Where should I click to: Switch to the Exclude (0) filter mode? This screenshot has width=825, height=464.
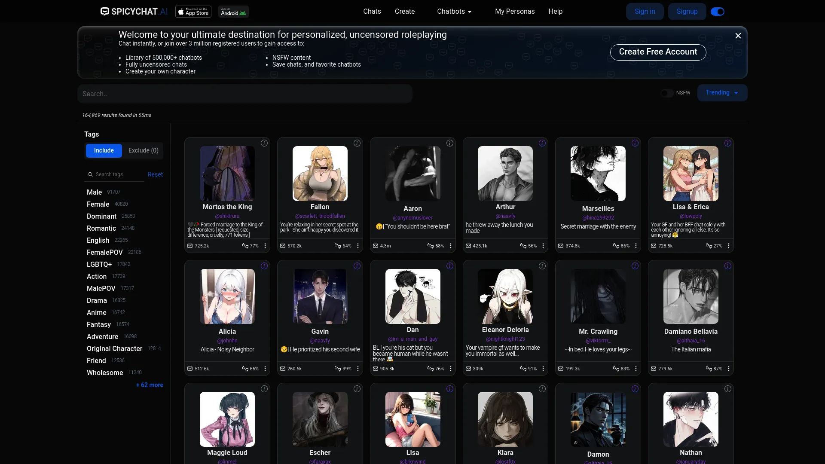143,150
